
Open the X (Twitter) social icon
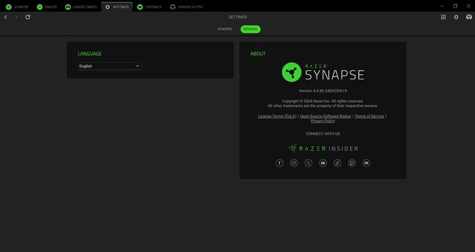pyautogui.click(x=308, y=163)
